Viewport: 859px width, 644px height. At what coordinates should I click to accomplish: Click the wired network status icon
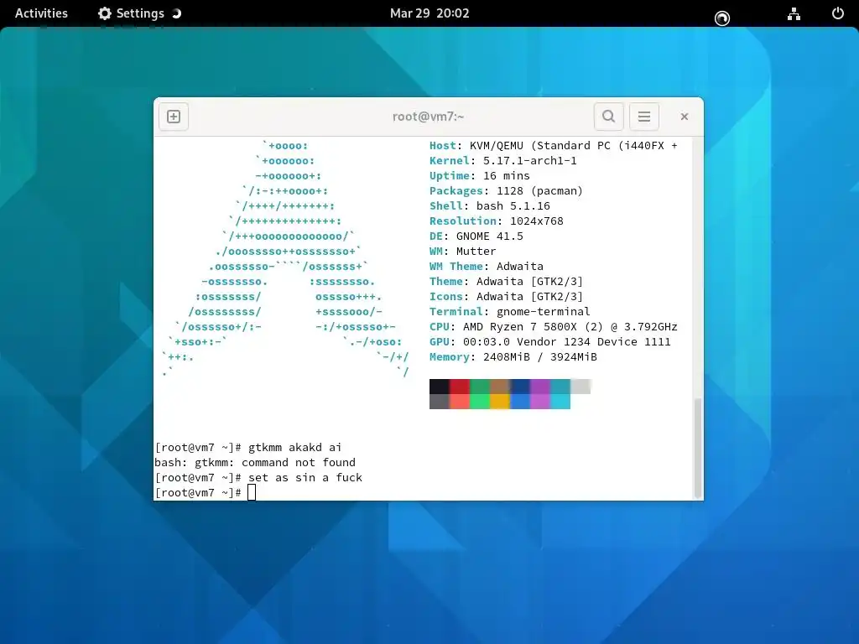pos(794,13)
